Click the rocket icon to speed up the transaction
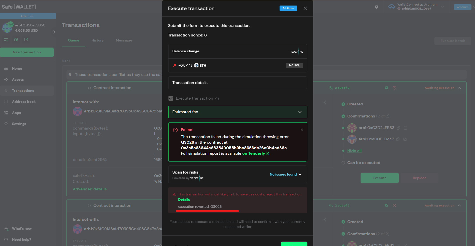Viewport: 475px width, 246px height. [386, 88]
